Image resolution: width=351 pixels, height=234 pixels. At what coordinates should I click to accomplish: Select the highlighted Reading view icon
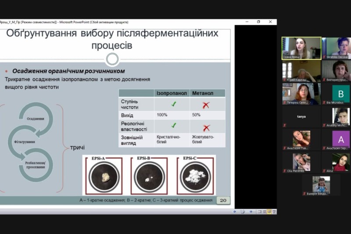(x=269, y=212)
